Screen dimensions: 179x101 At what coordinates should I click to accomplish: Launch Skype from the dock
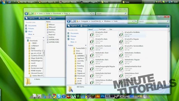click(x=59, y=96)
